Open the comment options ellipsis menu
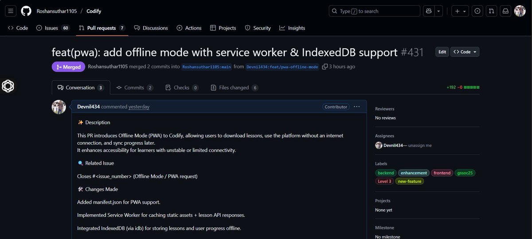This screenshot has height=239, width=532. tap(357, 107)
